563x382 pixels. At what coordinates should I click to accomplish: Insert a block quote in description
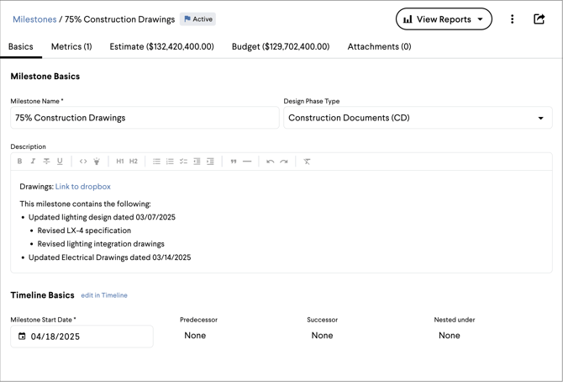click(234, 162)
